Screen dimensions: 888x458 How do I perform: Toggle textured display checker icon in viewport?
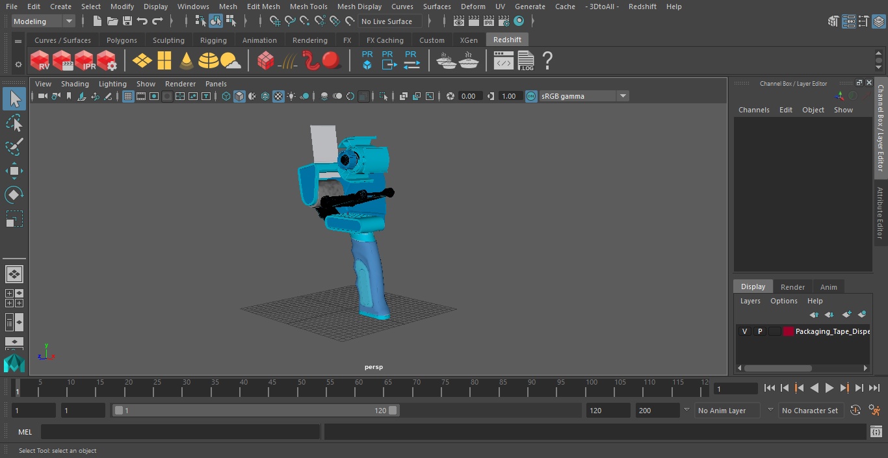point(278,96)
